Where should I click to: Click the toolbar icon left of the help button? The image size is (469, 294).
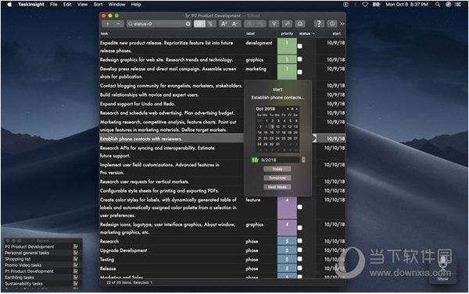(x=300, y=24)
